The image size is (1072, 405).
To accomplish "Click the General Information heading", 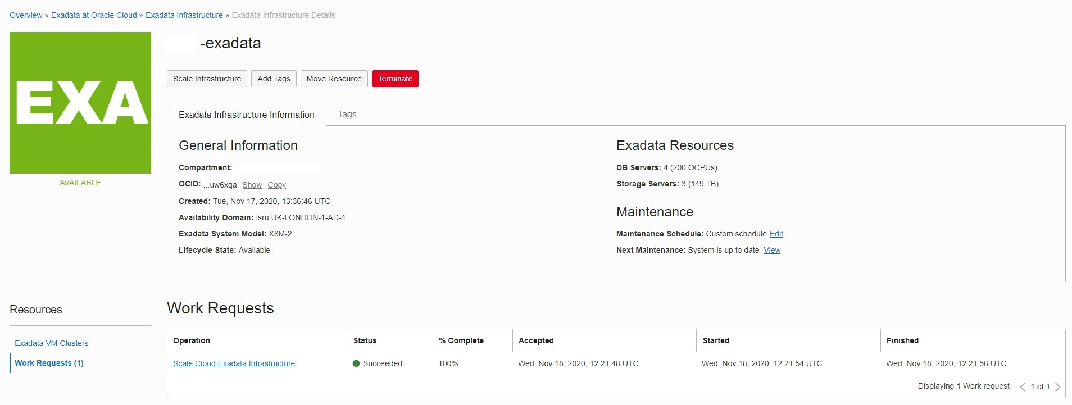I will (238, 145).
